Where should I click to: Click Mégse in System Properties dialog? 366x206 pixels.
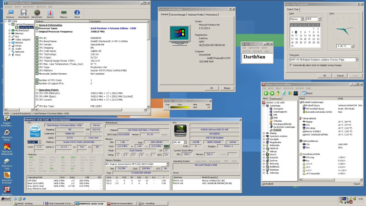point(227,88)
